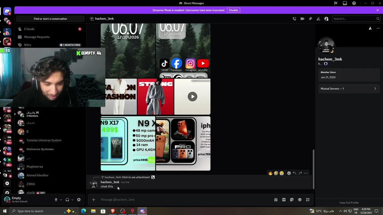
Task: Start a voice call with hachem_3mk
Action: tap(294, 19)
